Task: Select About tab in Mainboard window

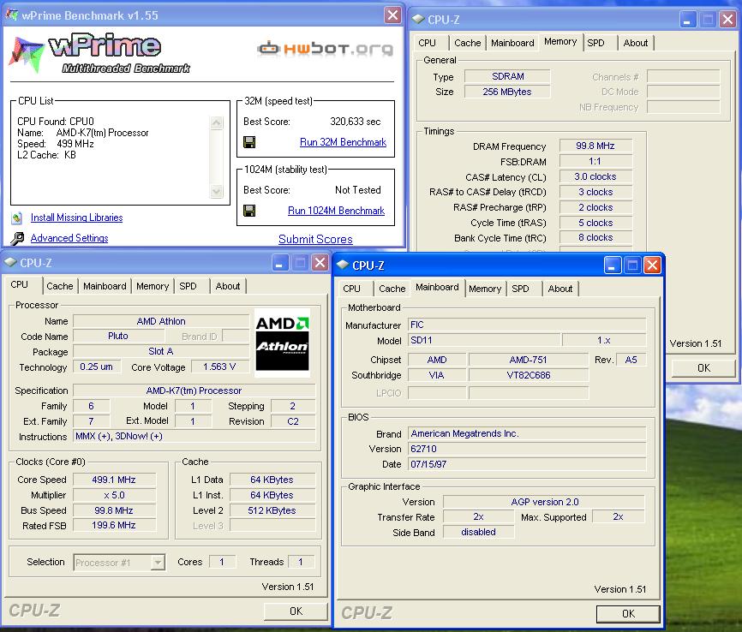Action: coord(560,289)
